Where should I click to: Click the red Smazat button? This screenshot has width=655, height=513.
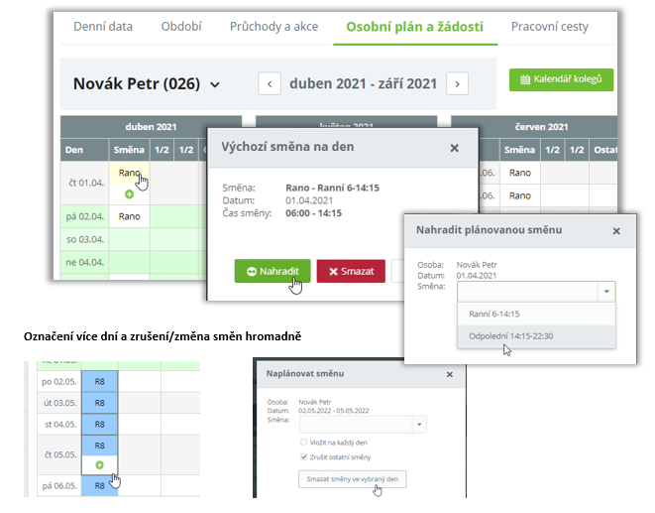point(351,271)
